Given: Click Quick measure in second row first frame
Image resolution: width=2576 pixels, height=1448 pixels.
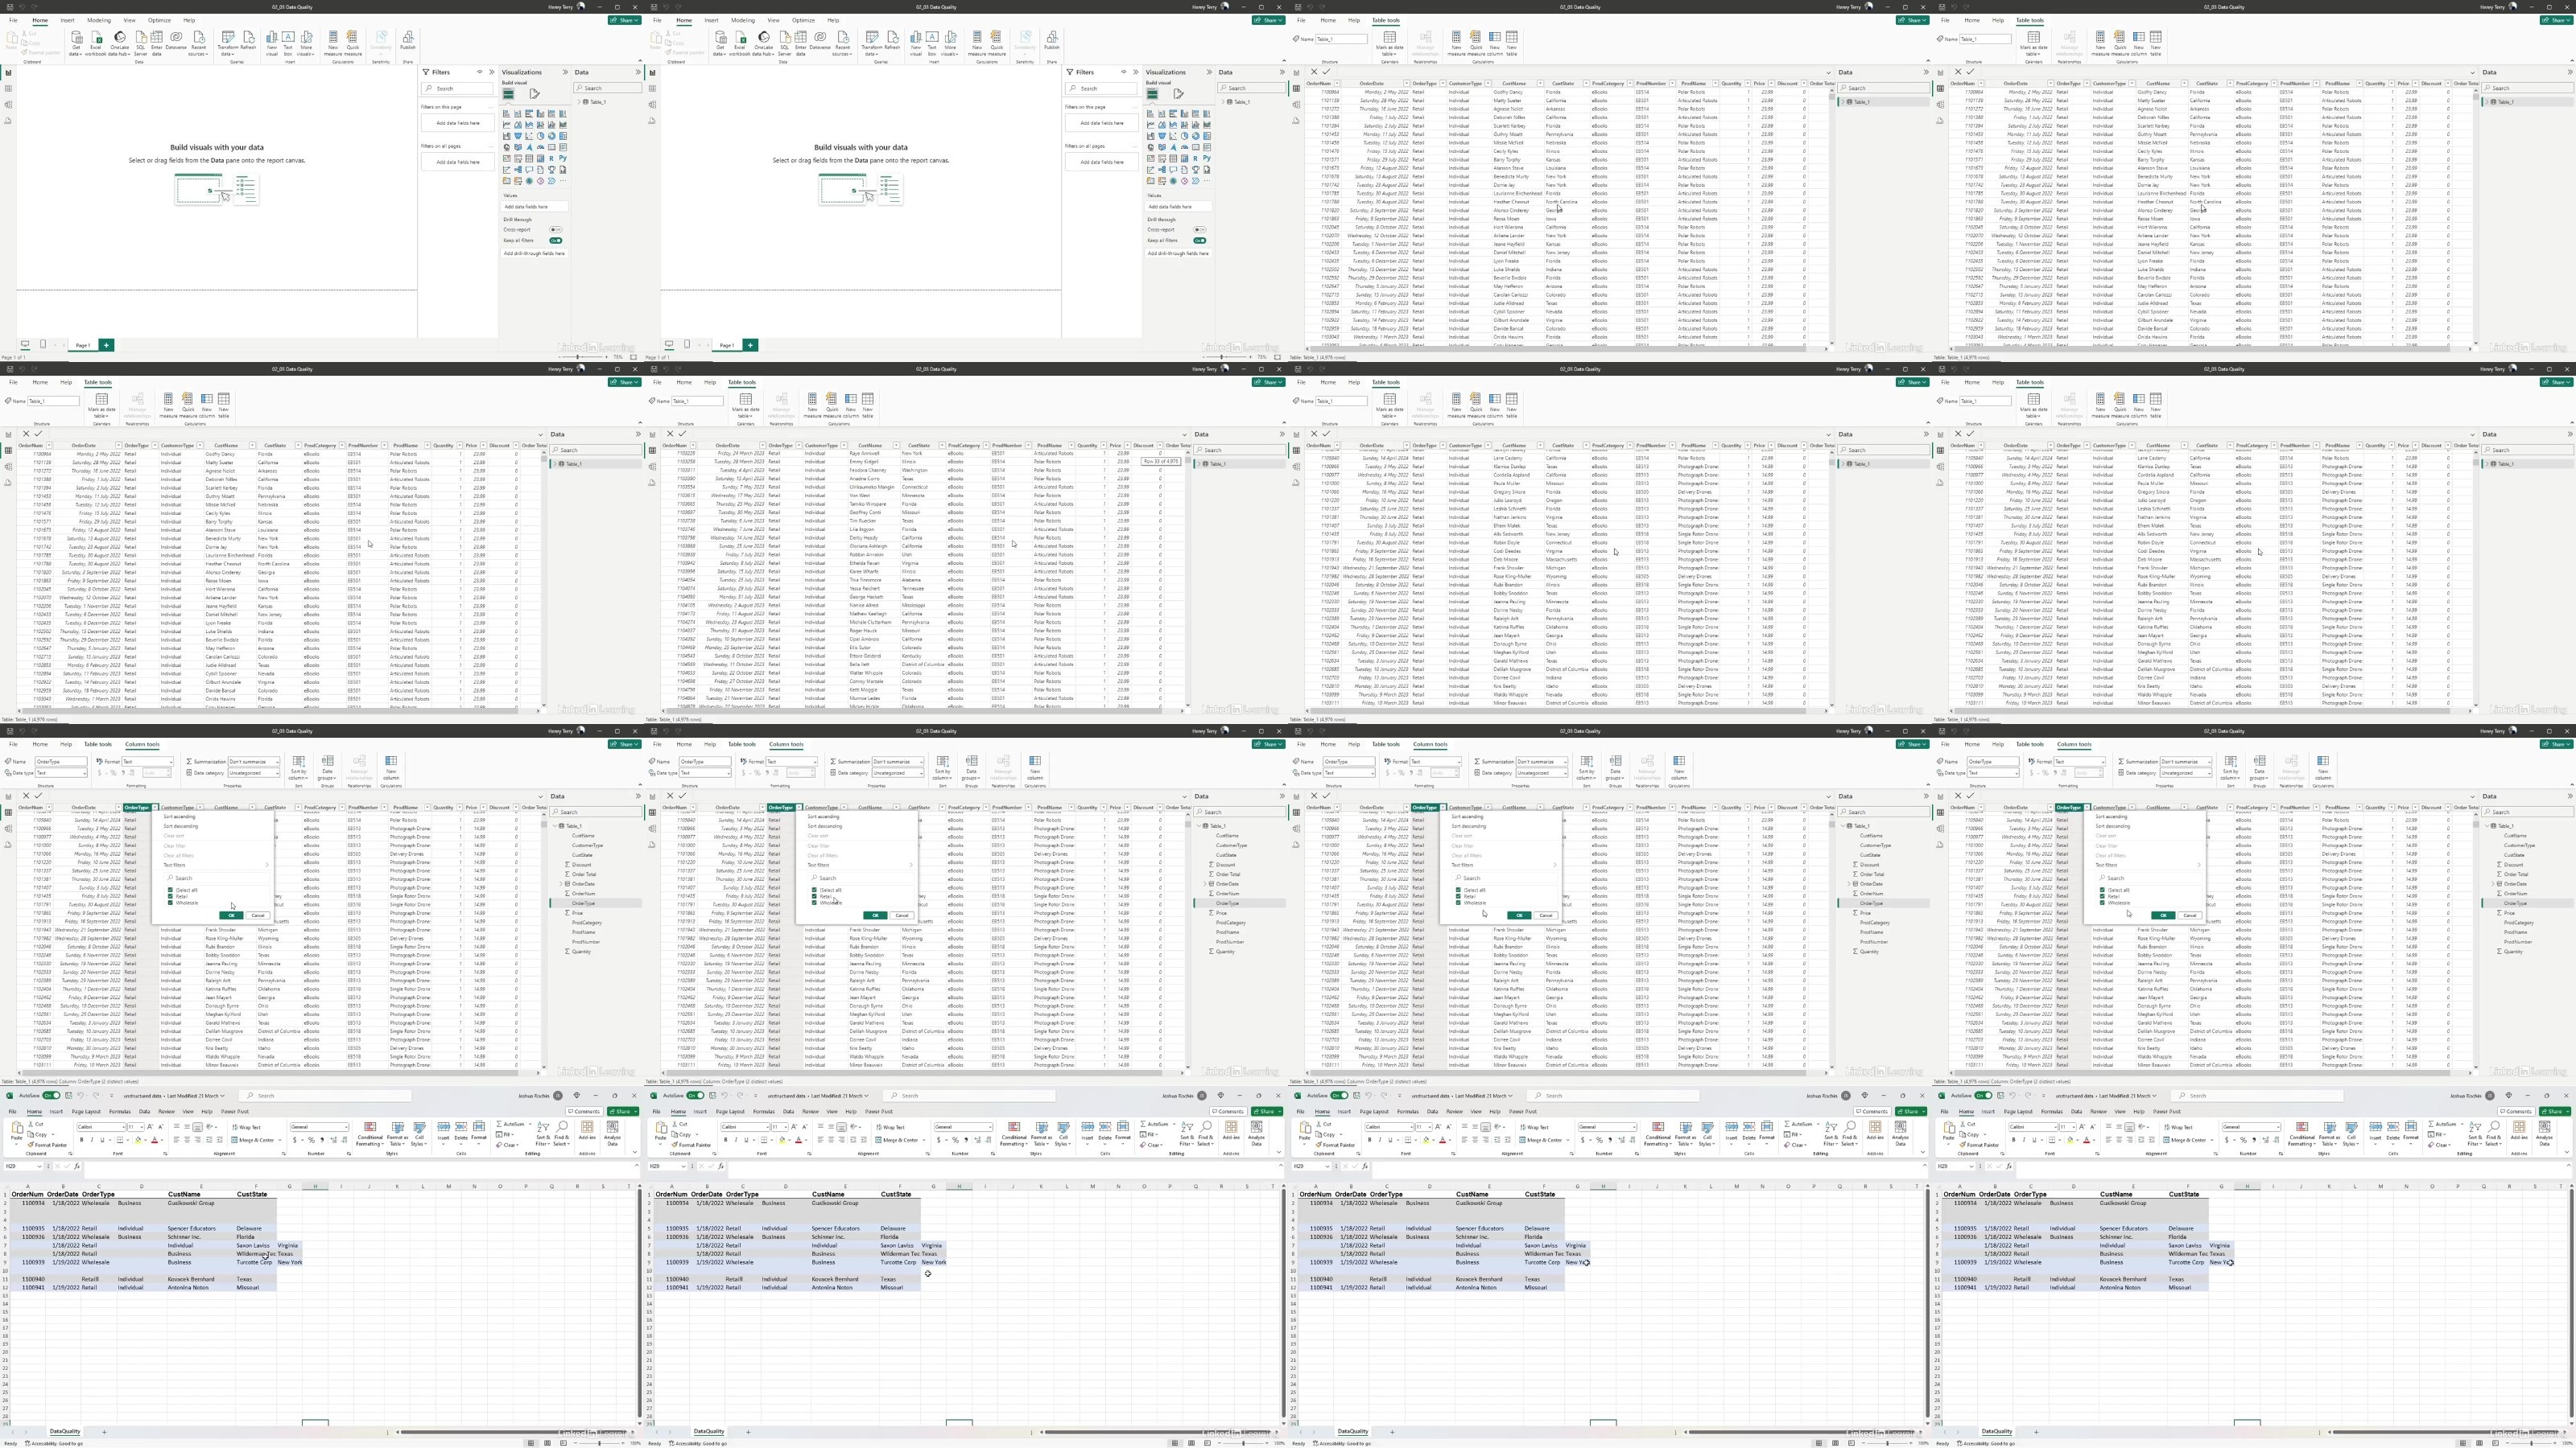Looking at the screenshot, I should click(x=188, y=404).
